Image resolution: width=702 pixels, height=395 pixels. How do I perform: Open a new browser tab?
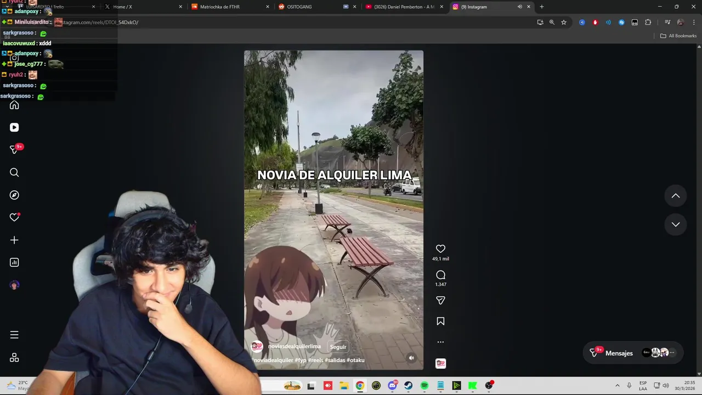coord(541,7)
